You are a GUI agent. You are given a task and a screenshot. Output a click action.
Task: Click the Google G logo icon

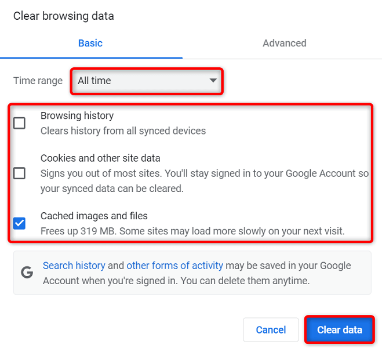tap(27, 273)
